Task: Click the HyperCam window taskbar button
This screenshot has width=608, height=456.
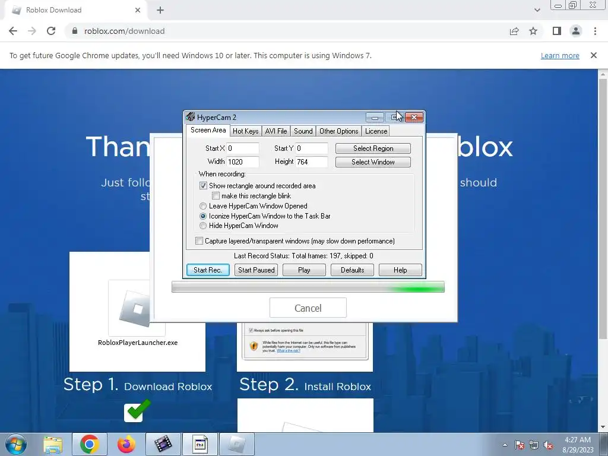Action: pos(200,444)
